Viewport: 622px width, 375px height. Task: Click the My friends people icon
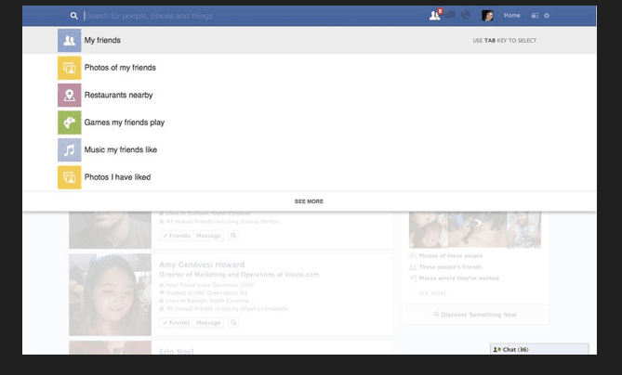point(70,41)
